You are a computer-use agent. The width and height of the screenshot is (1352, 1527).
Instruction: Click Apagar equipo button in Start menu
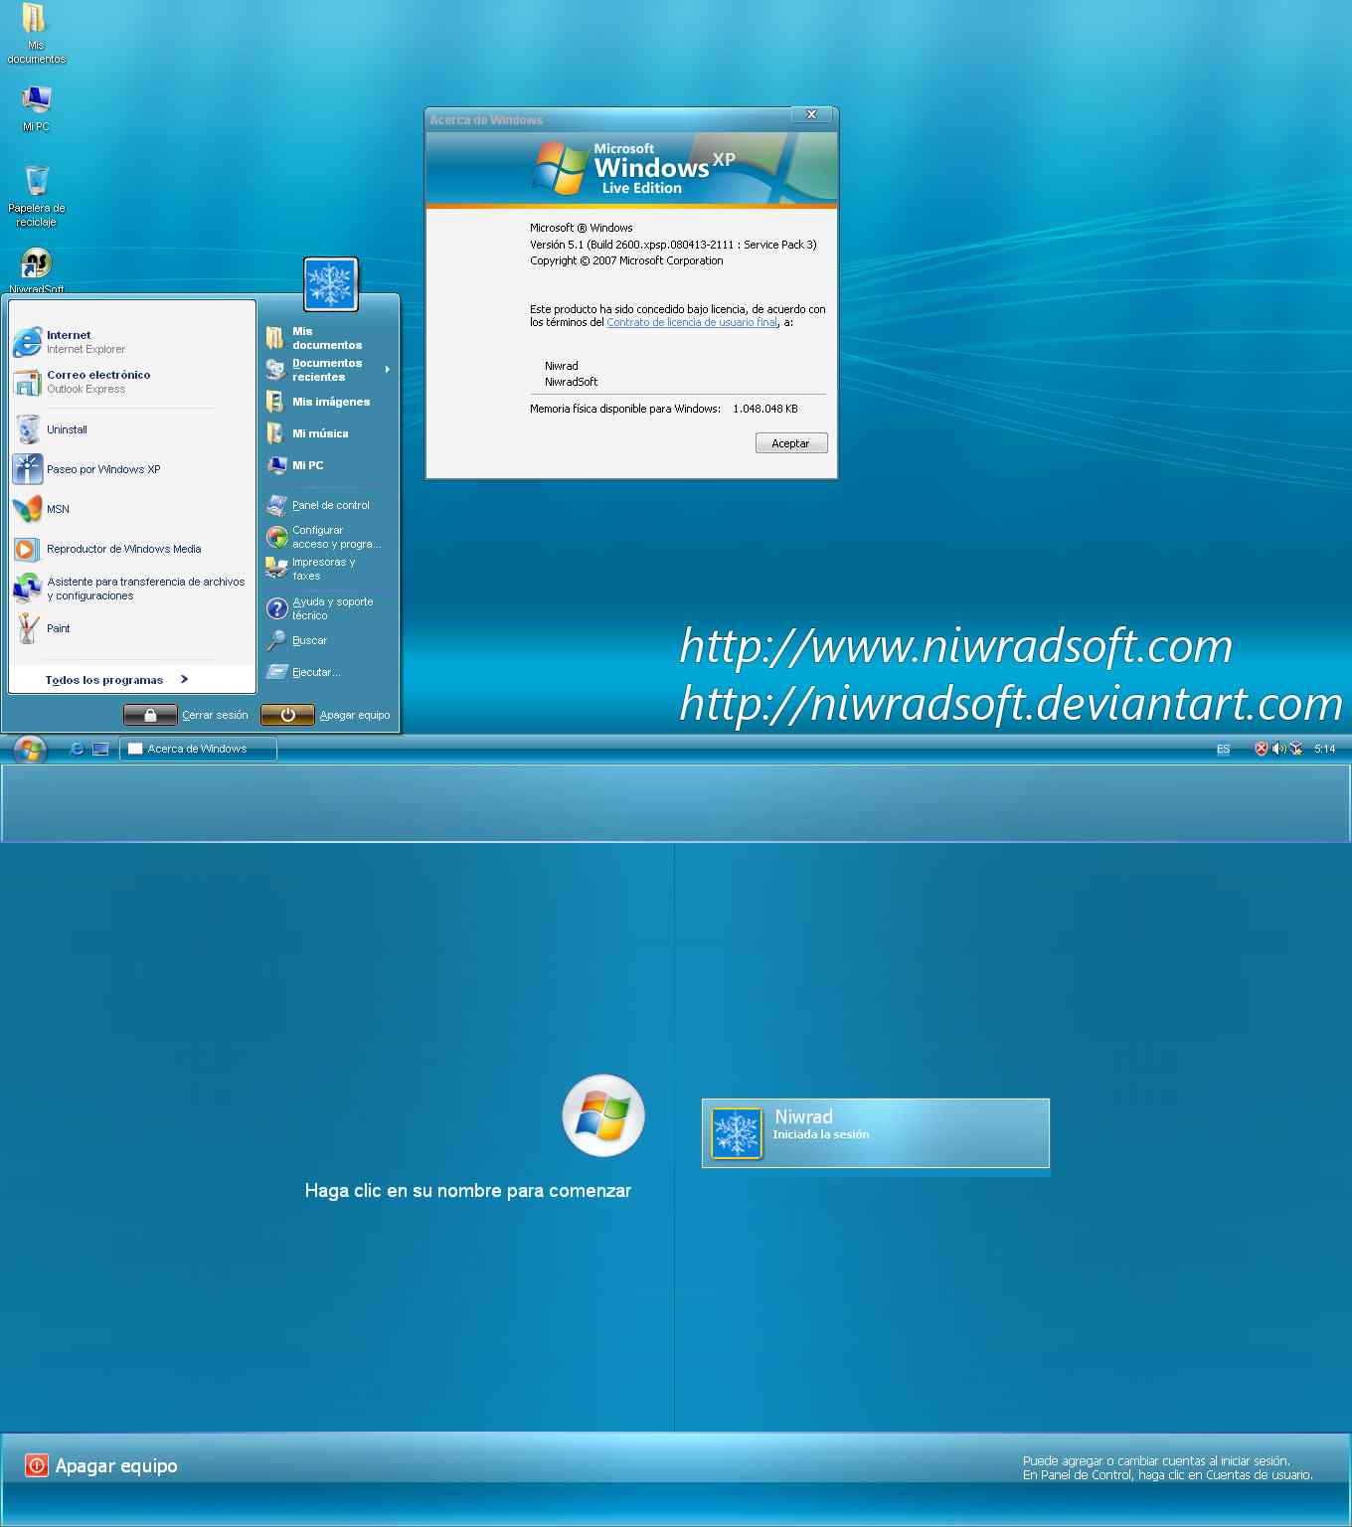point(325,715)
